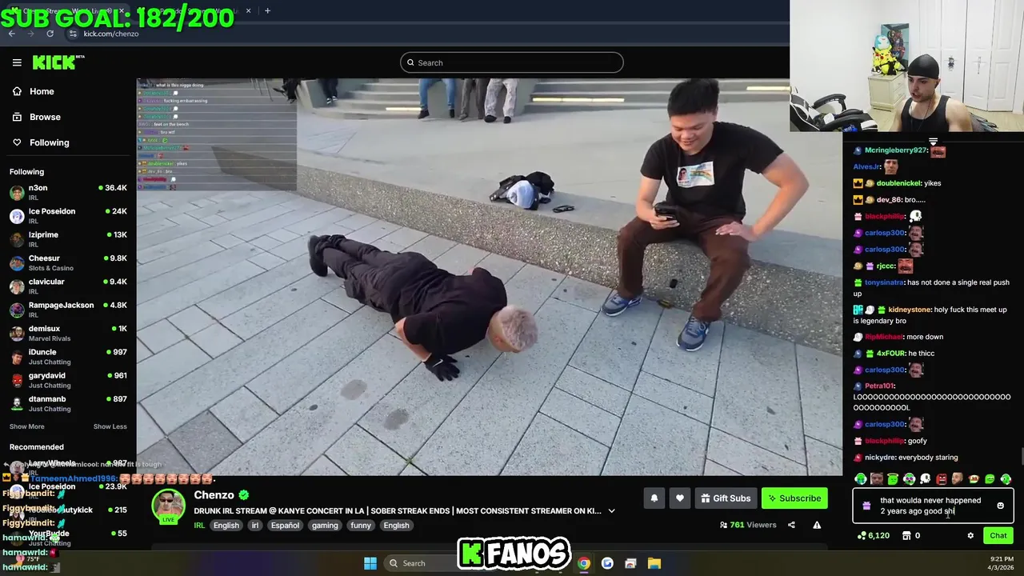
Task: Open Chrome from the taskbar
Action: click(584, 563)
